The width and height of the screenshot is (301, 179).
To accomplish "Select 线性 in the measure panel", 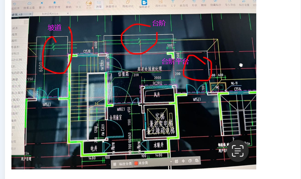I will point(14,34).
